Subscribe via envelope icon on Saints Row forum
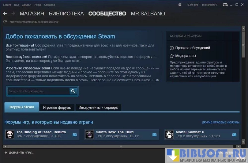The height and width of the screenshot is (163, 248). pyautogui.click(x=154, y=135)
